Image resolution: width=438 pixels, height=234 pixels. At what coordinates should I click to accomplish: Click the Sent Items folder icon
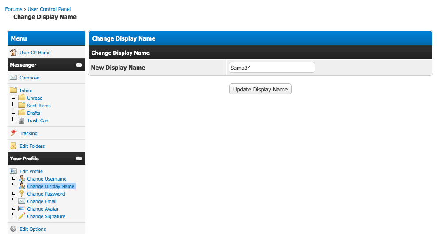coord(22,105)
